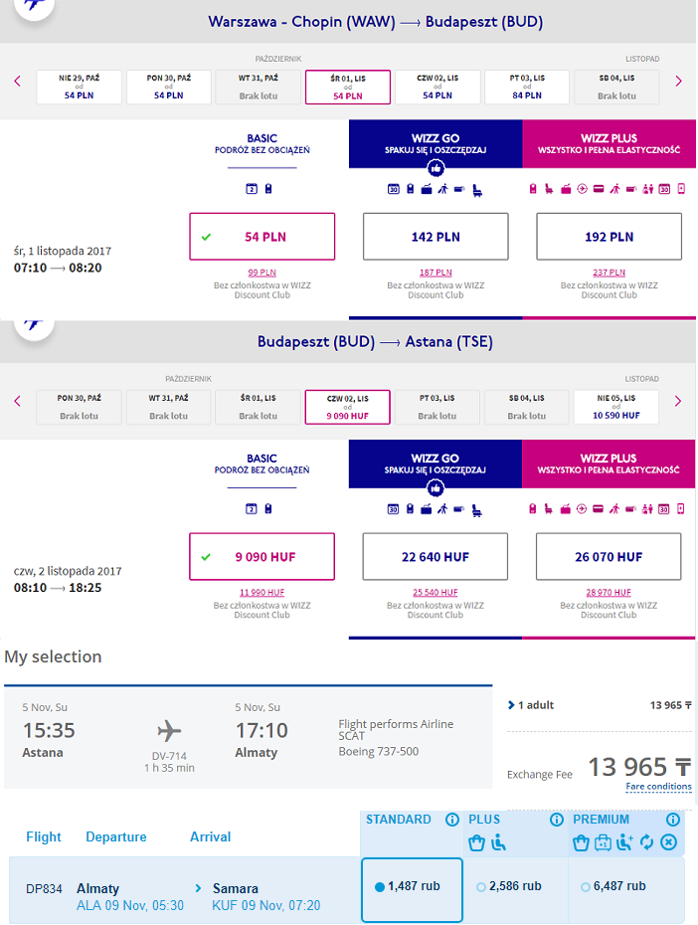
Task: Select the NIE 05, LIS 10 590 HUF date
Action: point(616,407)
